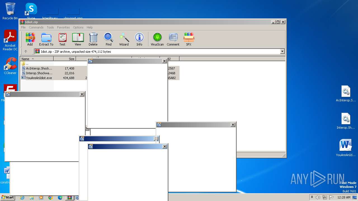This screenshot has width=358, height=201.
Task: Open the Favorites menu
Action: (x=63, y=27)
